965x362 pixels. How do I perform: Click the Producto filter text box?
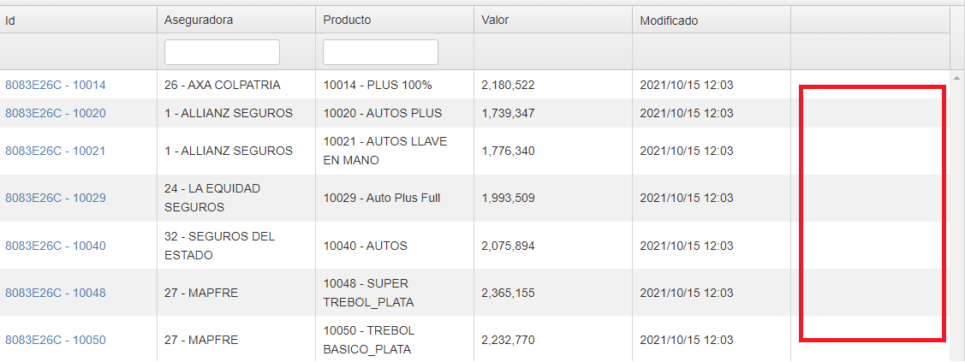click(x=380, y=52)
